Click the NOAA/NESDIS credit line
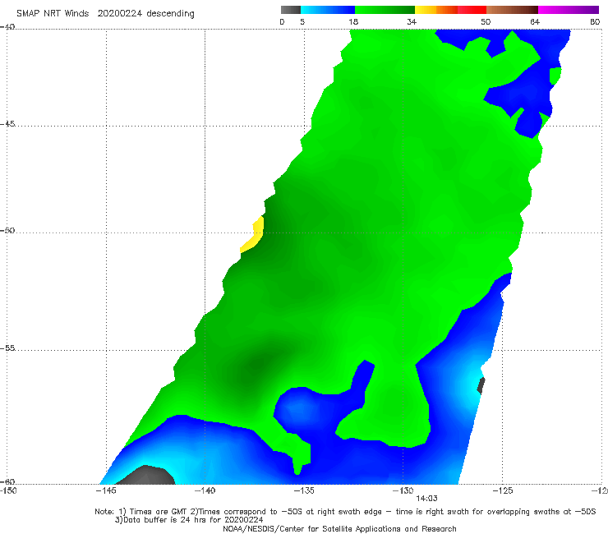Screen dimensions: 608x534 click(x=339, y=528)
